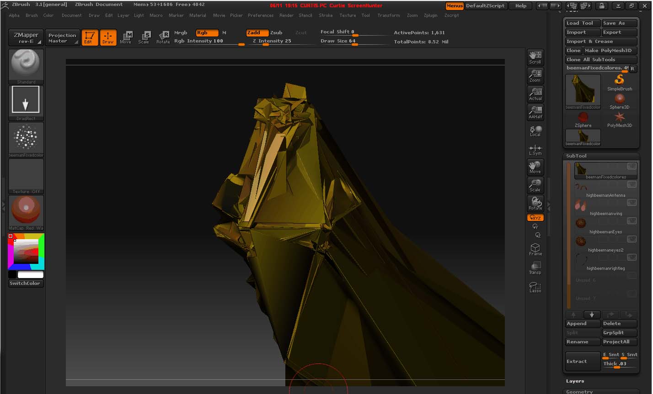Toggle visibility of highbeemanAntenna subtool
Image resolution: width=653 pixels, height=394 pixels.
click(x=632, y=184)
